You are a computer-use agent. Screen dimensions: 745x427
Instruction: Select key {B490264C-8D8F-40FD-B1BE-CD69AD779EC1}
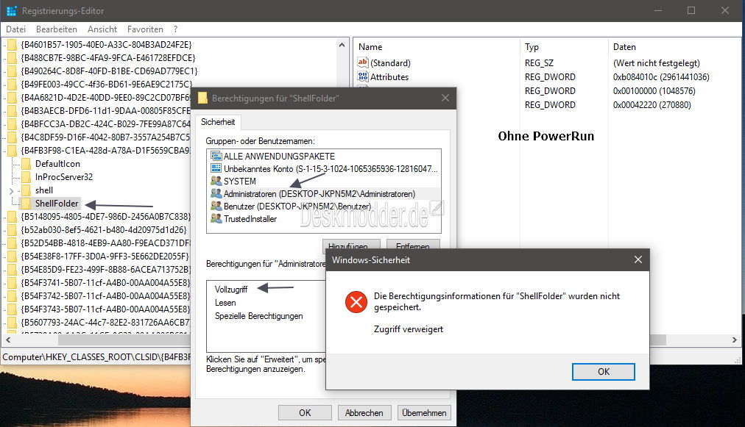click(109, 71)
